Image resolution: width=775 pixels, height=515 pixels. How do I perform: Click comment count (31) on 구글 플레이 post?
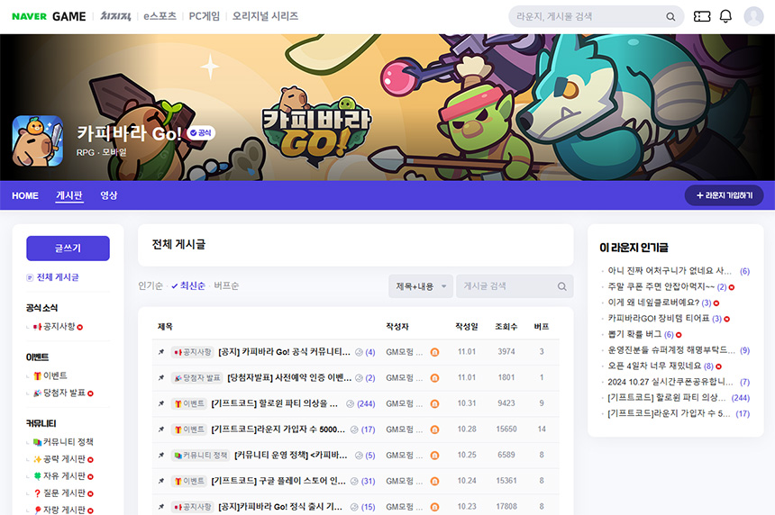pos(368,481)
